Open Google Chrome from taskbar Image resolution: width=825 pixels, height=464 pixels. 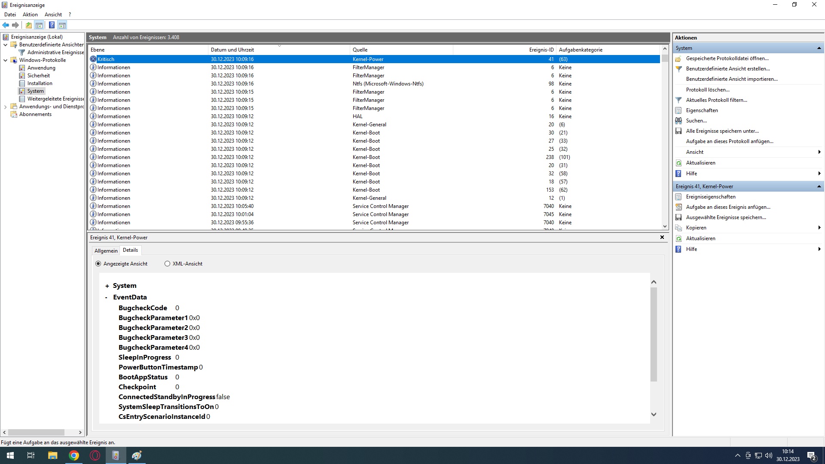click(x=74, y=455)
